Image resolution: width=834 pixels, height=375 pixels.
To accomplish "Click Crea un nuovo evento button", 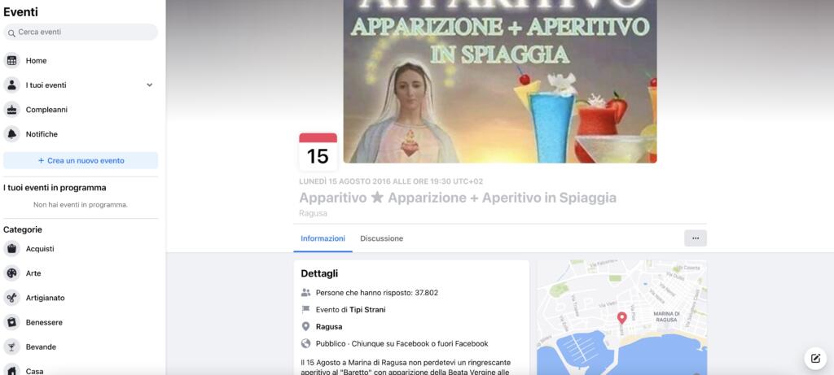I will pos(81,160).
